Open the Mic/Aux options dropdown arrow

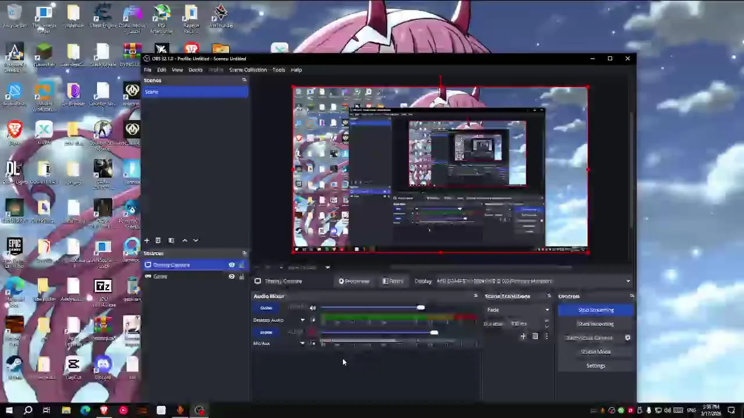(302, 344)
